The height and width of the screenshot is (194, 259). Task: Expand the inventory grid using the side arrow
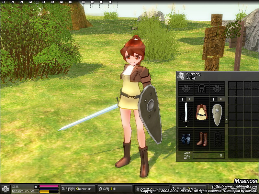[226, 119]
